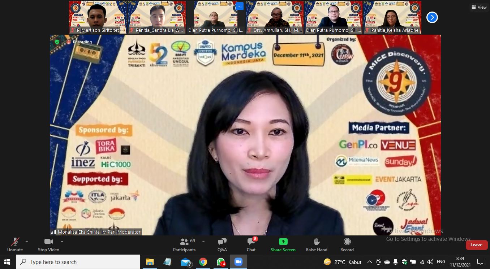This screenshot has width=490, height=269.
Task: Select P_Martison Siritoitet video thumbnail
Action: pyautogui.click(x=98, y=17)
